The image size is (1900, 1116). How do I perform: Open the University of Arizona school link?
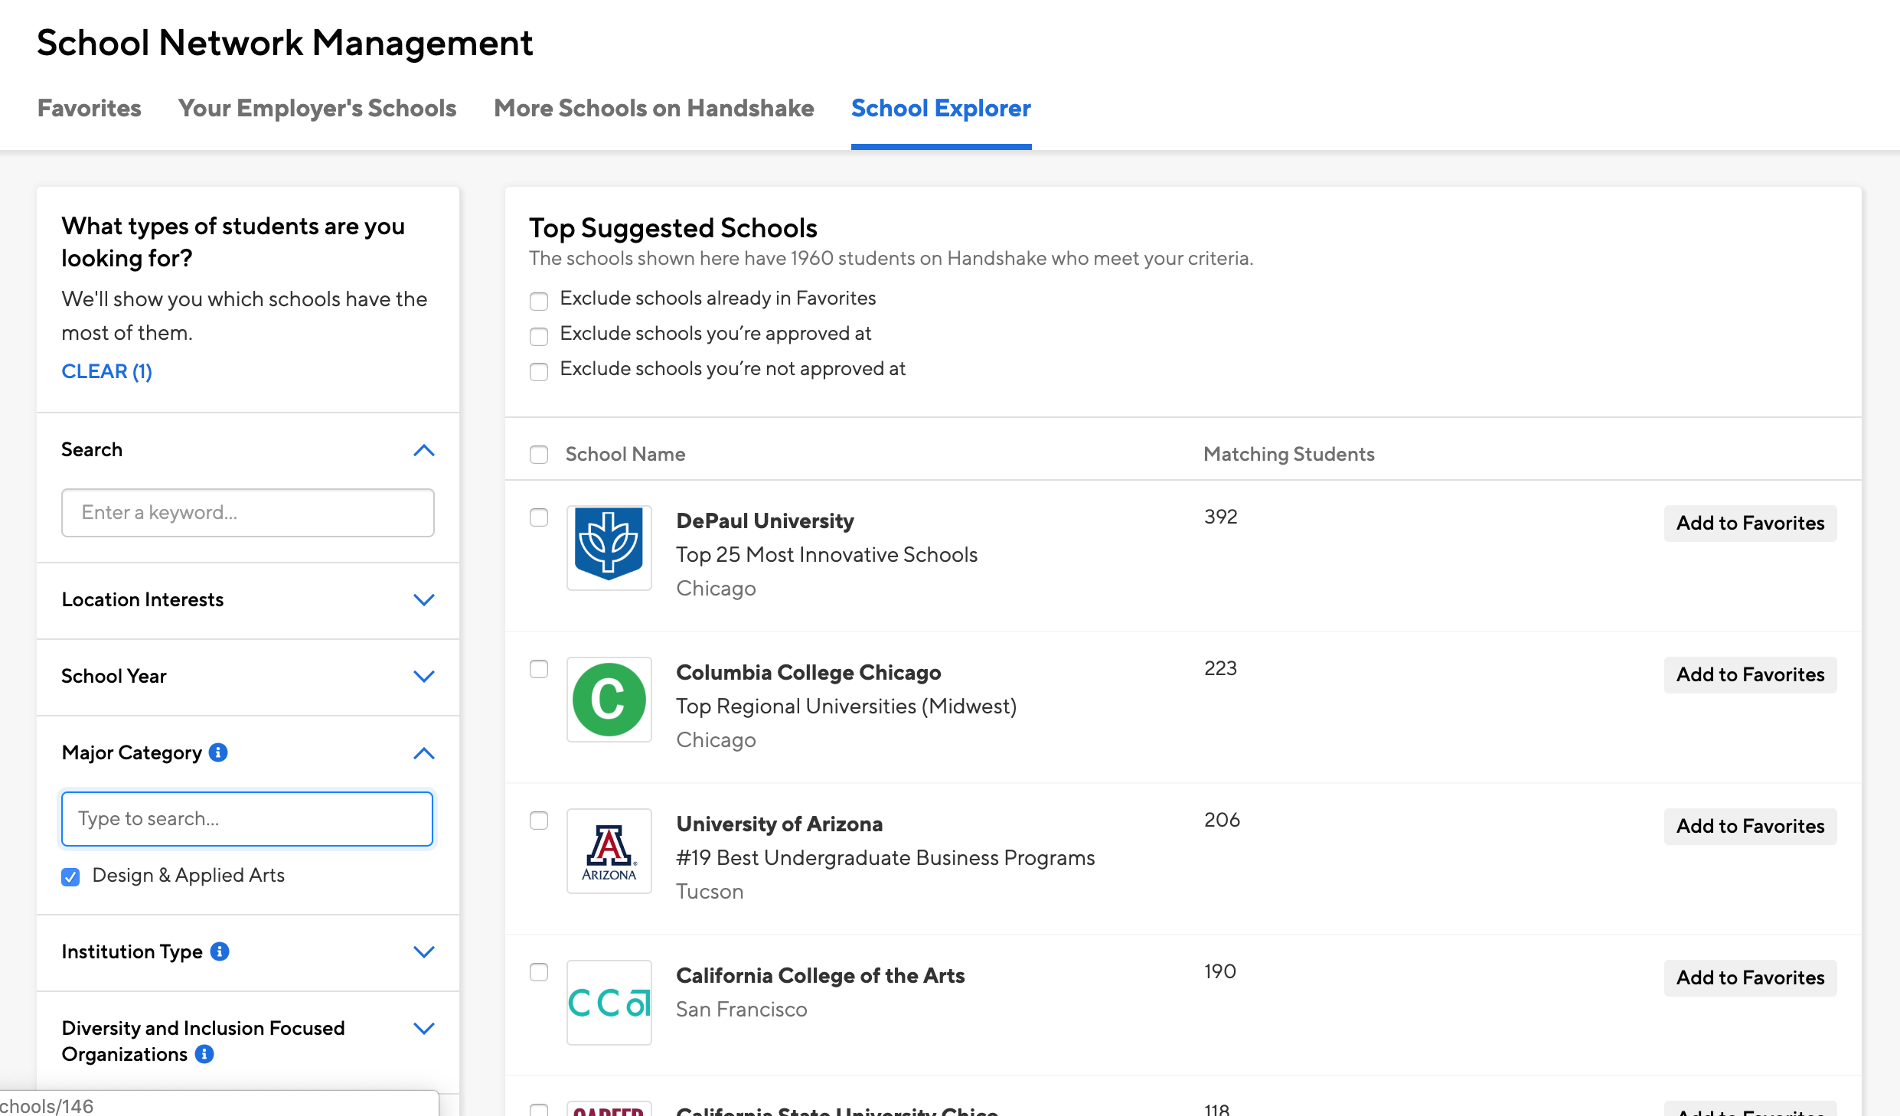779,824
